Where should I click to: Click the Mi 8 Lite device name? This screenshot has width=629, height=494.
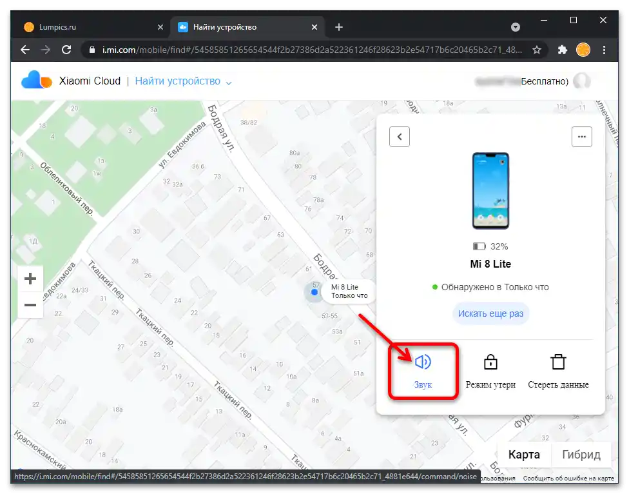click(490, 264)
